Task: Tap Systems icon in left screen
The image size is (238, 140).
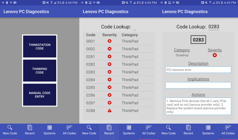Action: (x=50, y=127)
